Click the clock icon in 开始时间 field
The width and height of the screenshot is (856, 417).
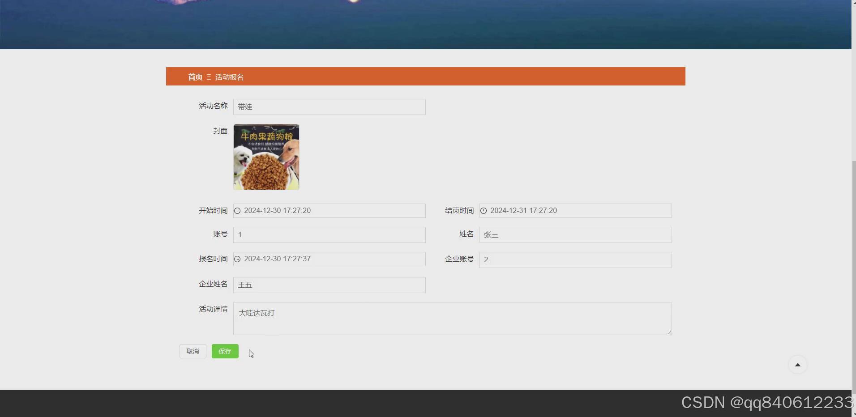pos(238,211)
